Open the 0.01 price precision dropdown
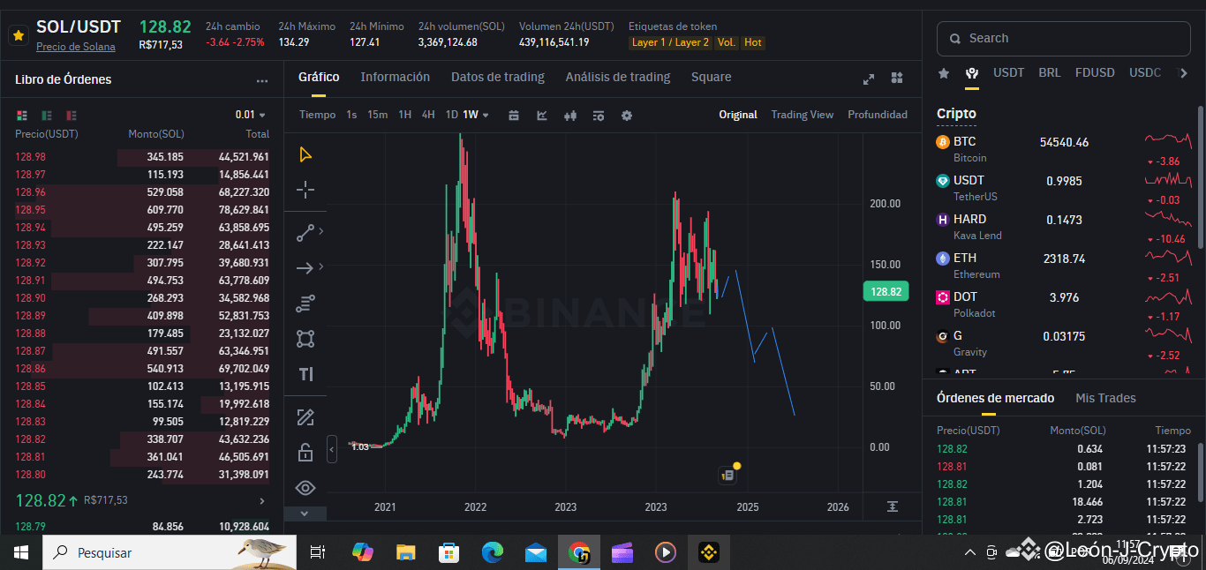The image size is (1206, 570). click(251, 115)
